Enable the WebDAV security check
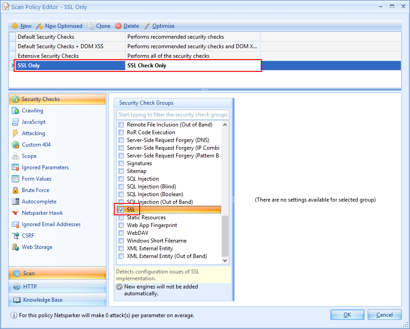Screen dimensions: 410x329 point(121,233)
